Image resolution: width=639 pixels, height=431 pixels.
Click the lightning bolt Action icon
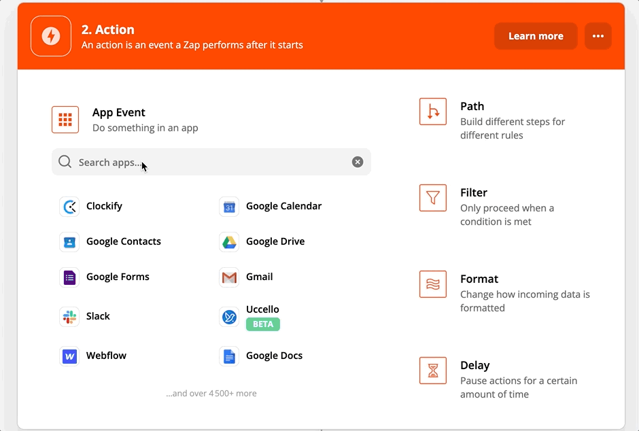[51, 36]
